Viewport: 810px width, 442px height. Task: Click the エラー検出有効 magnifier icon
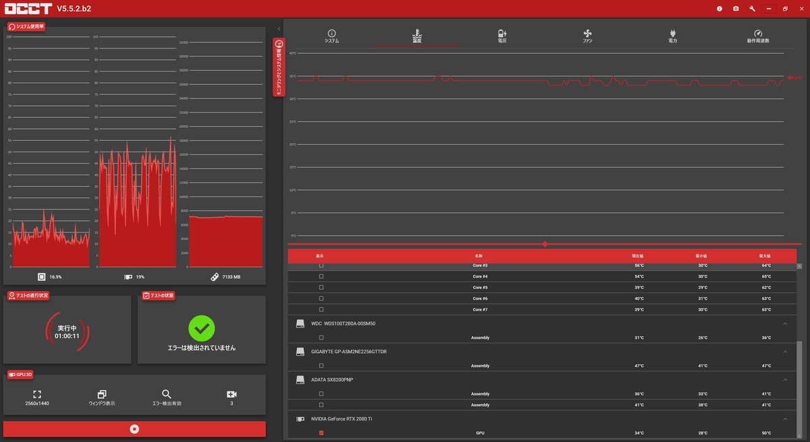coord(167,394)
